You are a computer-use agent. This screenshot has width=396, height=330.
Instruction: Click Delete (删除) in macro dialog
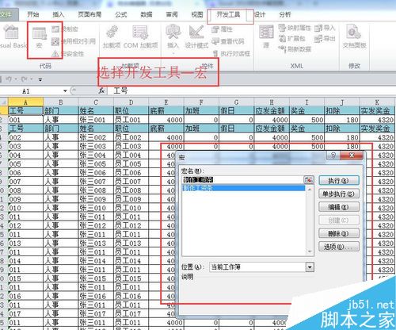point(339,233)
